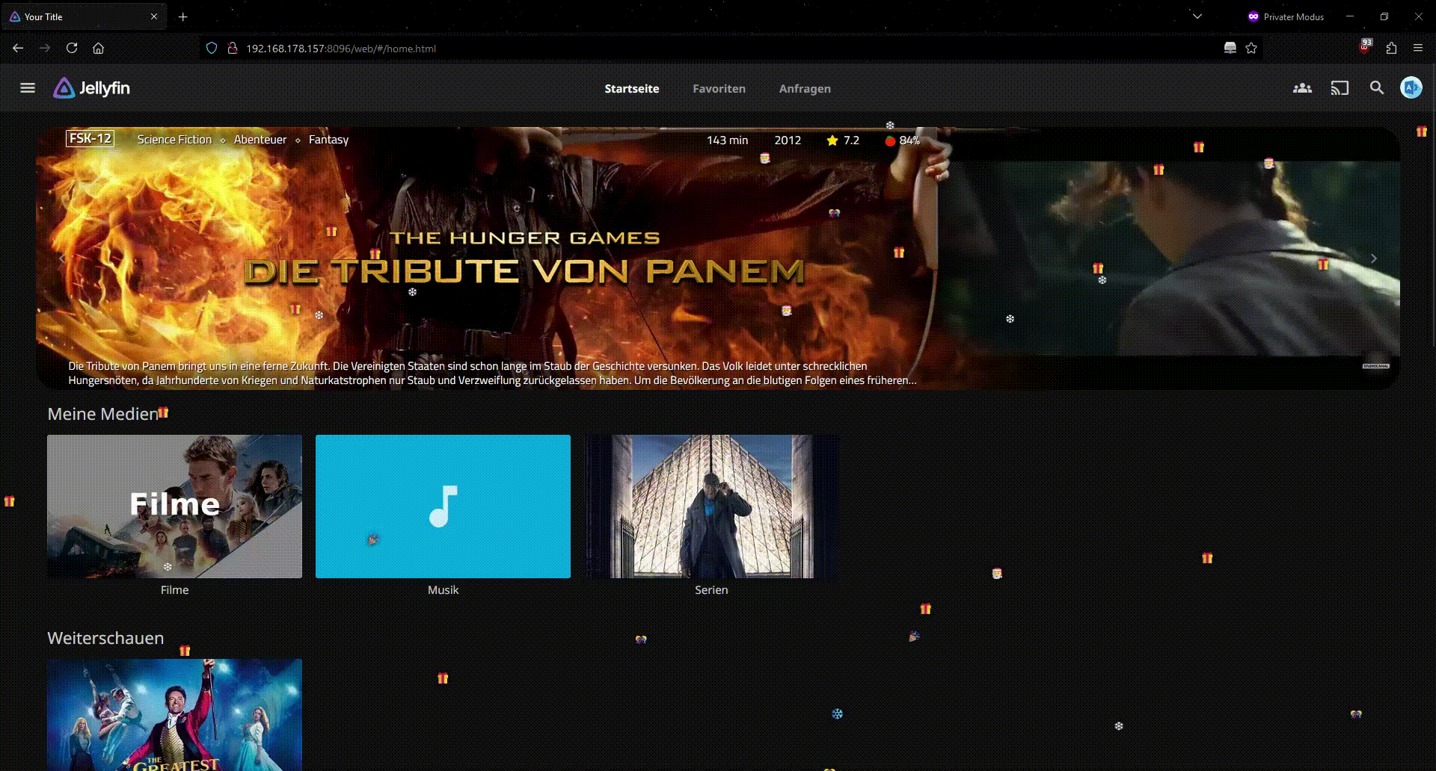Click the Meine Medien section heading
The height and width of the screenshot is (771, 1436).
[103, 414]
